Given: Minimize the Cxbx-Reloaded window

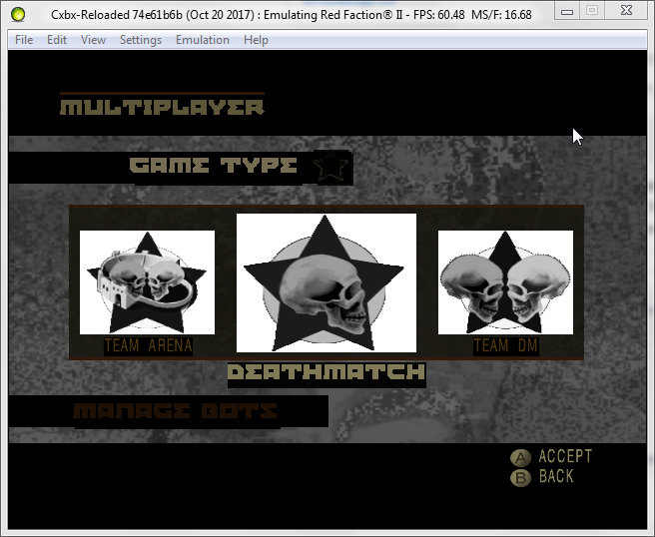Looking at the screenshot, I should tap(567, 10).
